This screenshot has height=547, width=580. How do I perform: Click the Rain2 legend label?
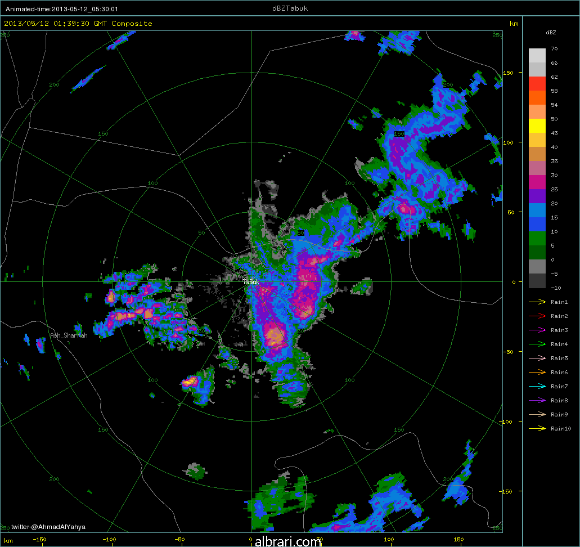[x=559, y=316]
